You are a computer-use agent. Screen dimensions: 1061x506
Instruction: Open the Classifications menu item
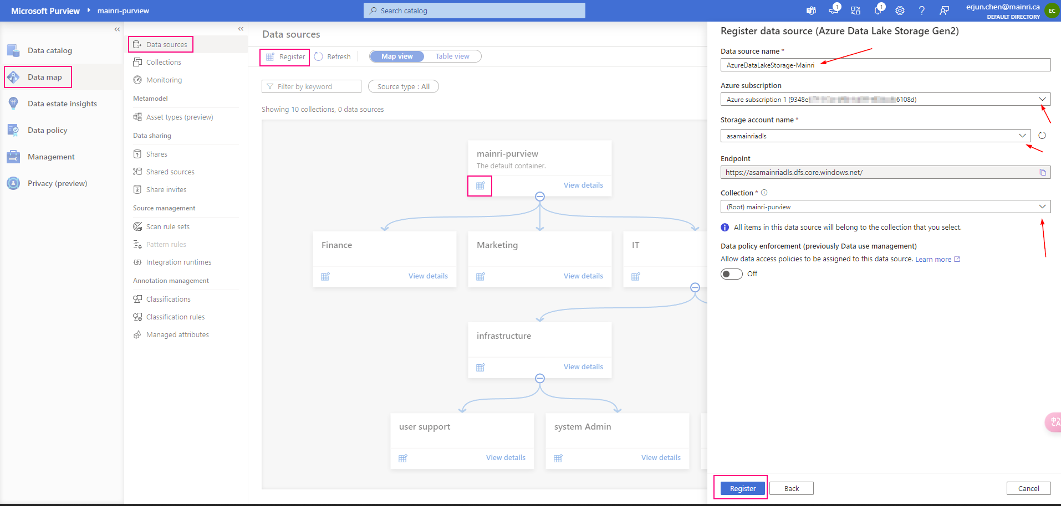(168, 299)
